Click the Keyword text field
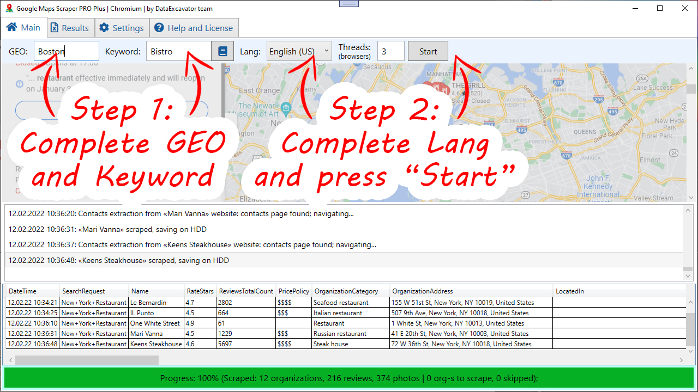The height and width of the screenshot is (392, 698). [178, 51]
